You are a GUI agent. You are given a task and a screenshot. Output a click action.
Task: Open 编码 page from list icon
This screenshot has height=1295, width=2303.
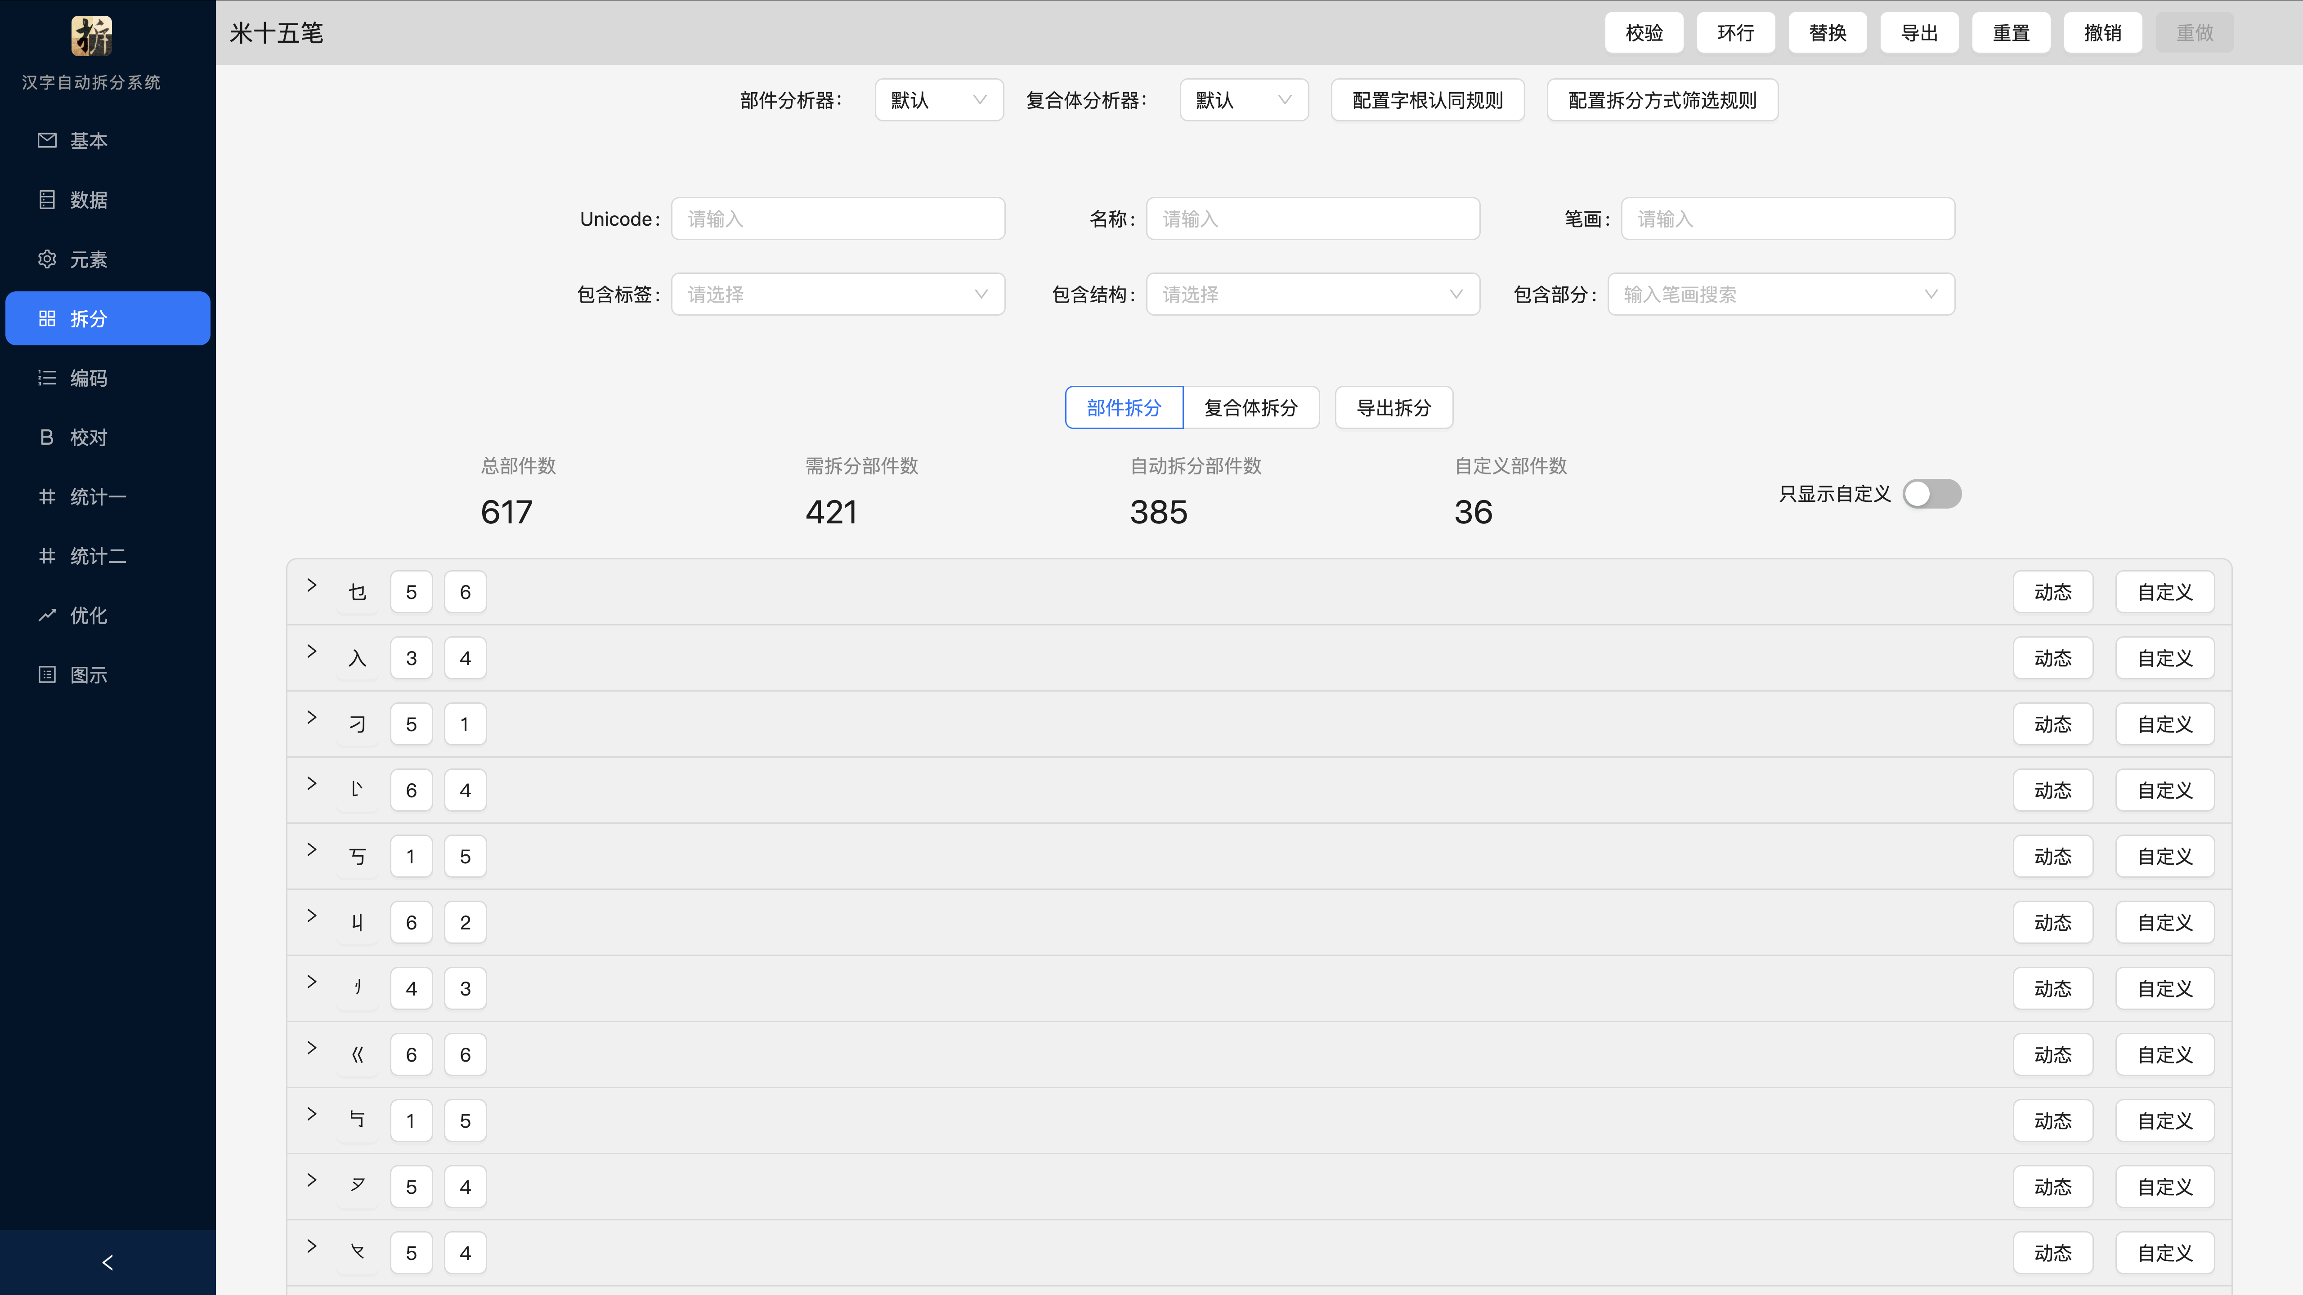pos(47,378)
